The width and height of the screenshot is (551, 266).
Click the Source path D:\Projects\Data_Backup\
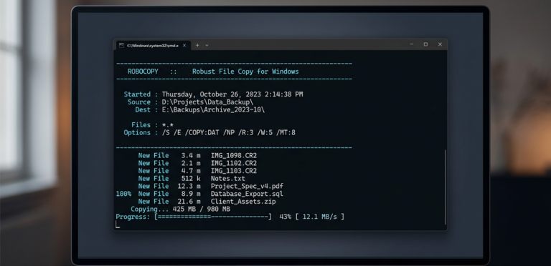pos(207,102)
